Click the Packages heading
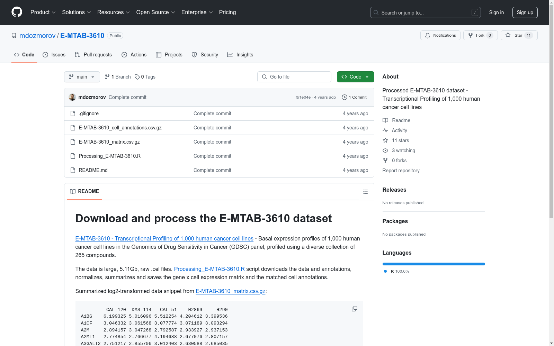 click(x=395, y=221)
